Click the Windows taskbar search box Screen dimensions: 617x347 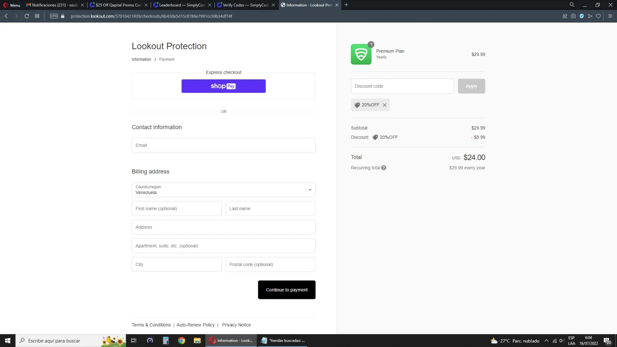point(71,340)
